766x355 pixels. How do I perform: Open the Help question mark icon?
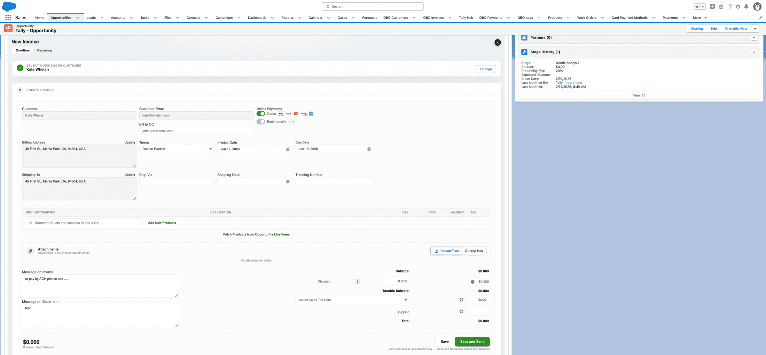click(730, 7)
